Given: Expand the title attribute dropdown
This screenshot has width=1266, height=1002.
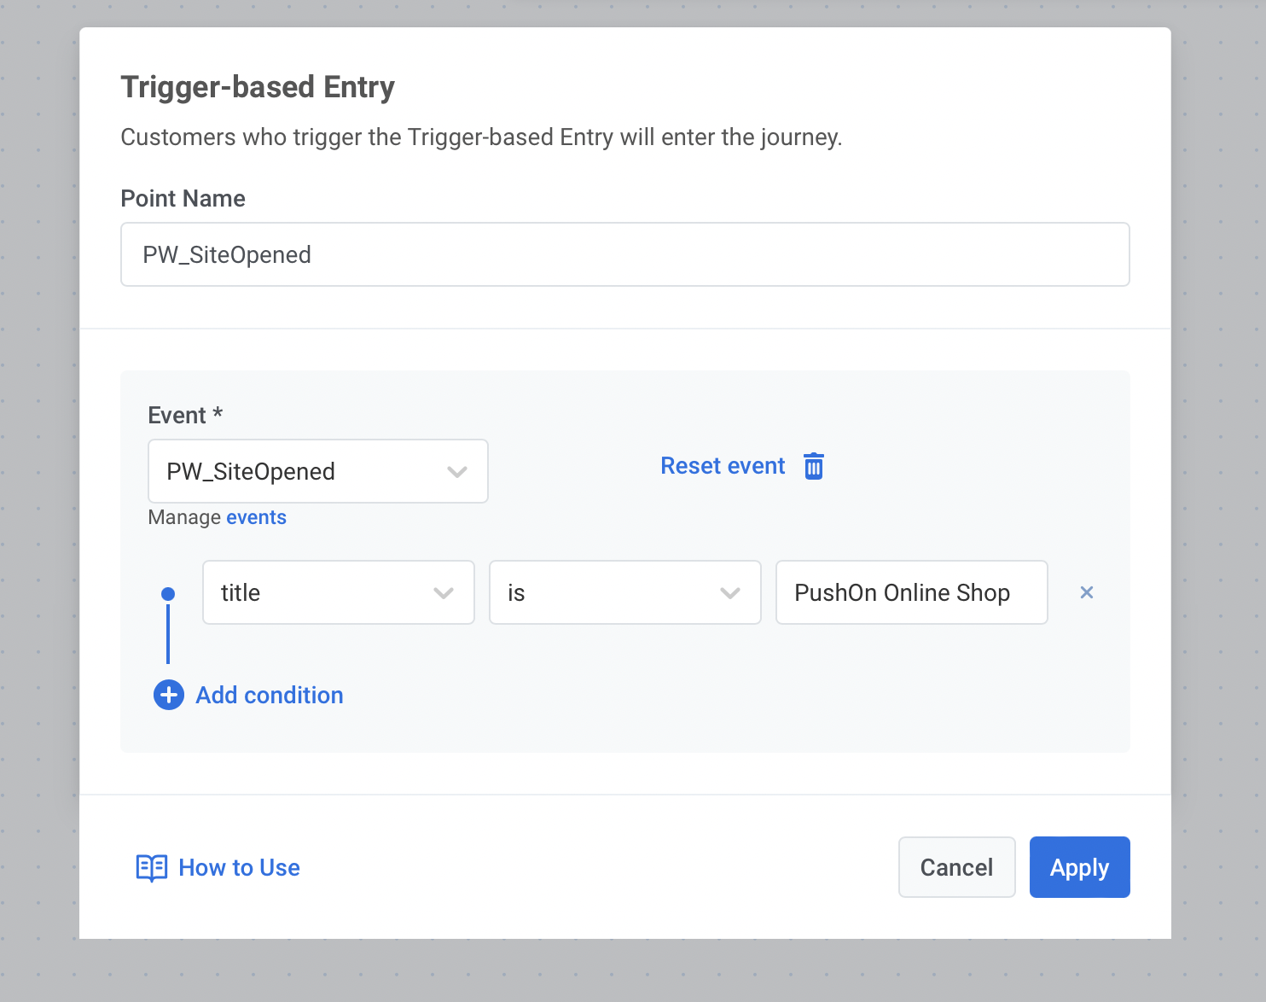Looking at the screenshot, I should coord(338,592).
